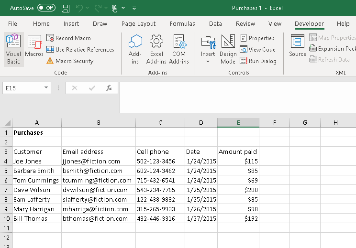Click the Insert Function fx icon
356x248 pixels.
(109, 88)
